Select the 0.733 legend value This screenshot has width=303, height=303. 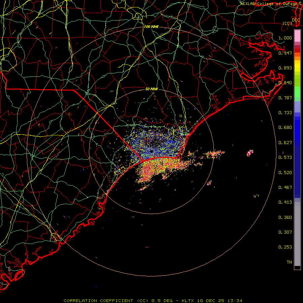pos(285,113)
